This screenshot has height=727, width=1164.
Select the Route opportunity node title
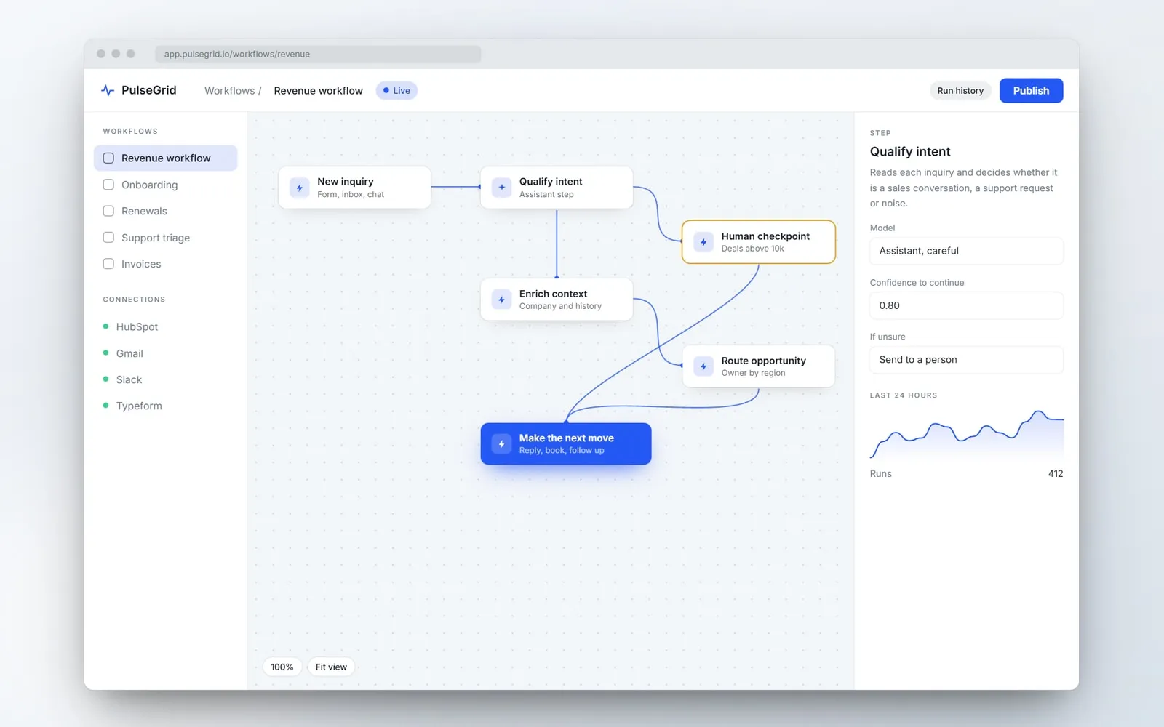pyautogui.click(x=764, y=361)
